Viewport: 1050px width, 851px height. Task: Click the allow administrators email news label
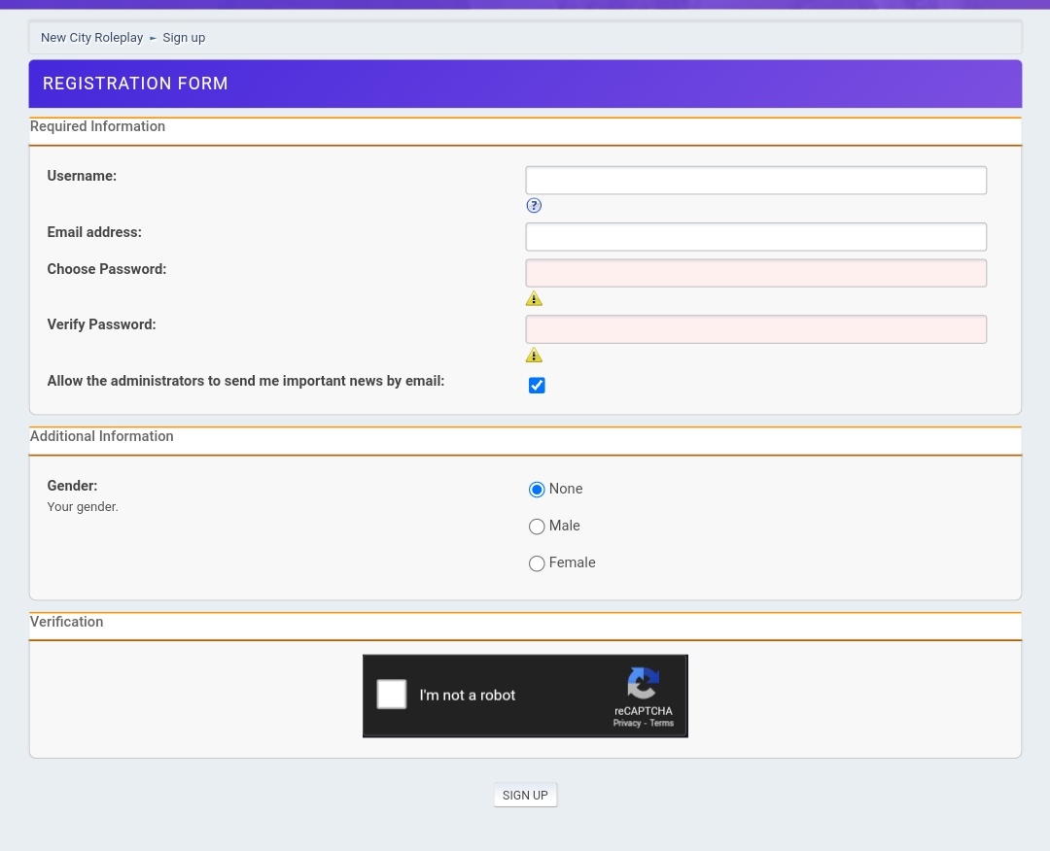(x=246, y=381)
